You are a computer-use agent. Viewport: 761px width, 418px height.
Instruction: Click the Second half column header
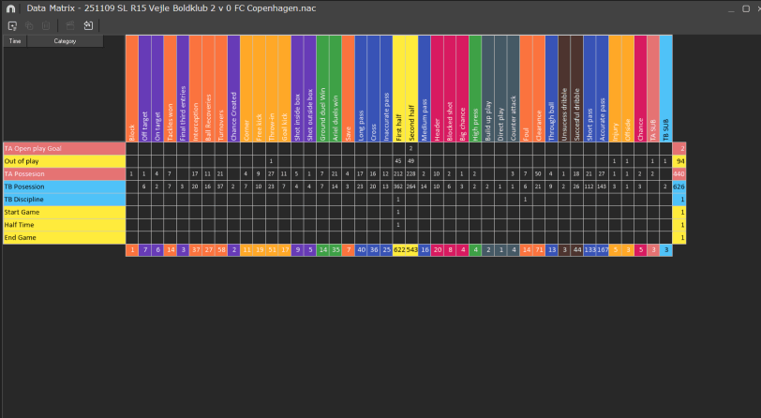[411, 88]
